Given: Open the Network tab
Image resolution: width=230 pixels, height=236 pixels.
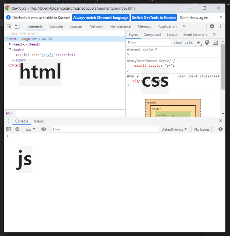Looking at the screenshot, I should click(97, 26).
